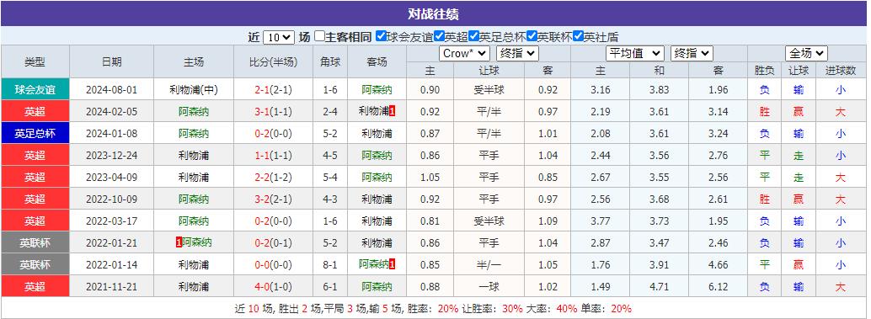The height and width of the screenshot is (319, 871).
Task: Click the draw odds 4.71 cell
Action: click(x=659, y=287)
